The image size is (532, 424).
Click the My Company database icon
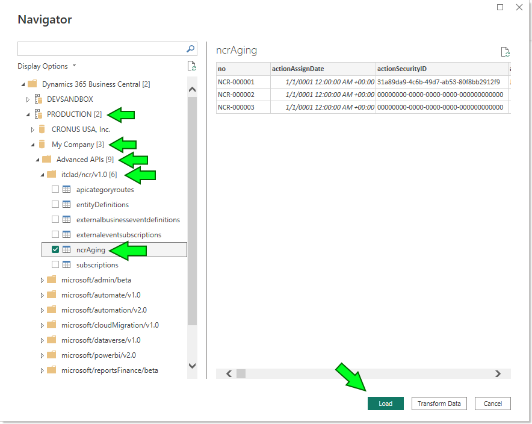click(42, 145)
